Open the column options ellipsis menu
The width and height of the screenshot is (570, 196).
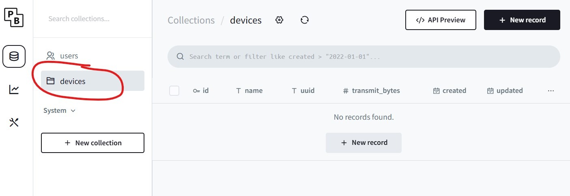click(551, 90)
